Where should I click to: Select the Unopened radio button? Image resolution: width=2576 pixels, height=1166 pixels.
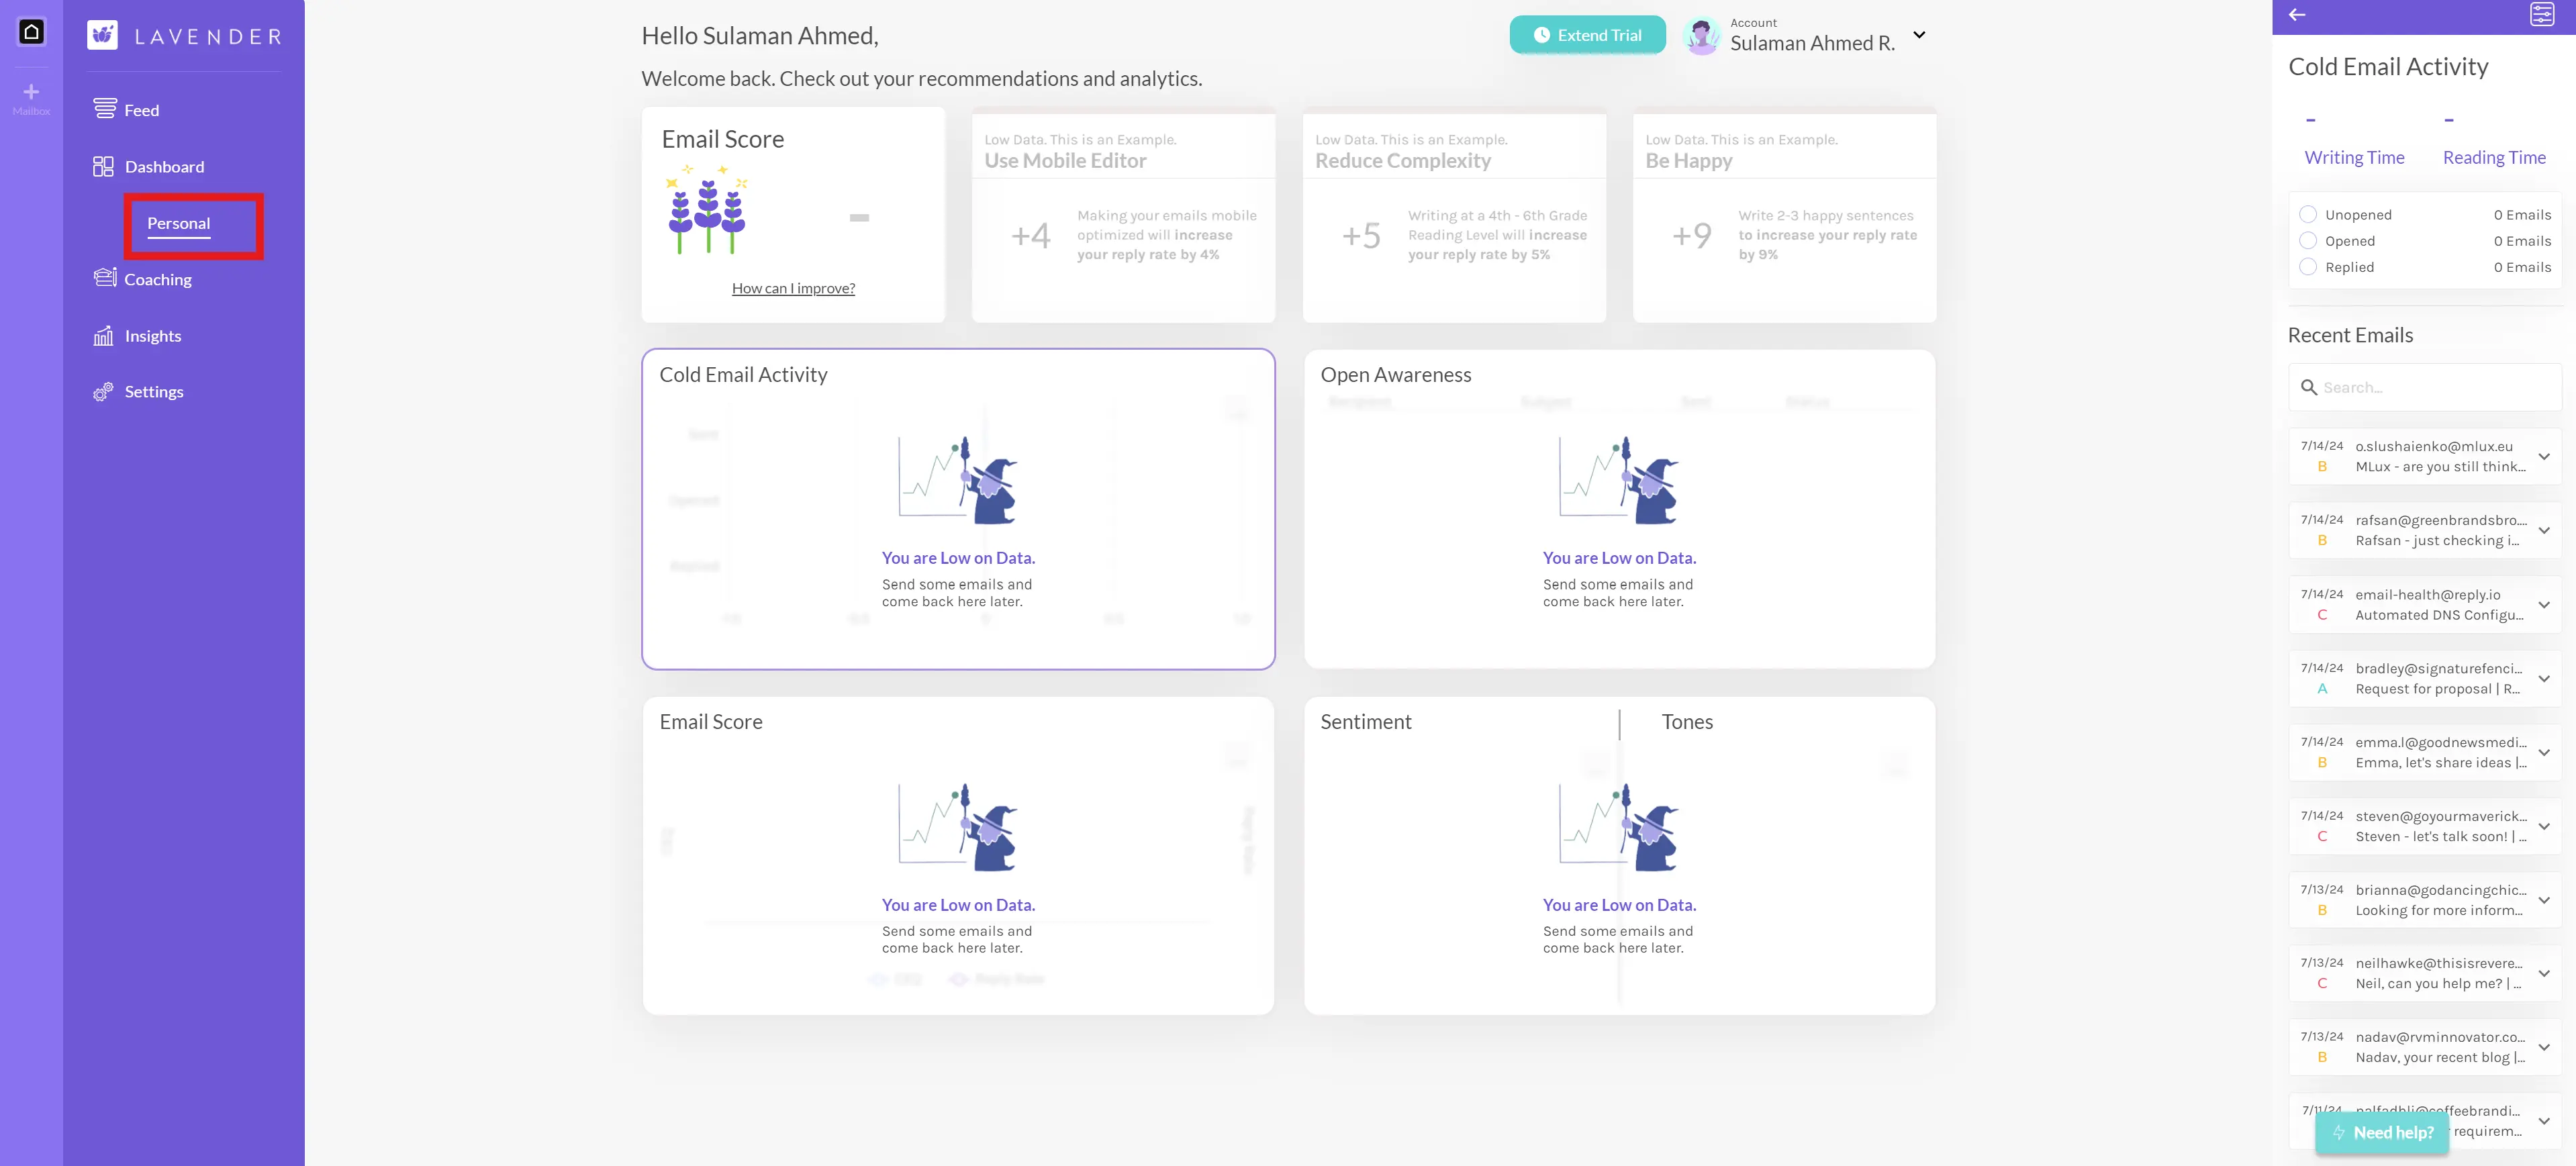(x=2308, y=214)
